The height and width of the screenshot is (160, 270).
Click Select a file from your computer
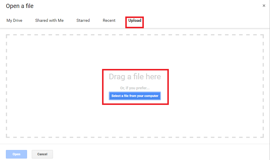pos(135,96)
